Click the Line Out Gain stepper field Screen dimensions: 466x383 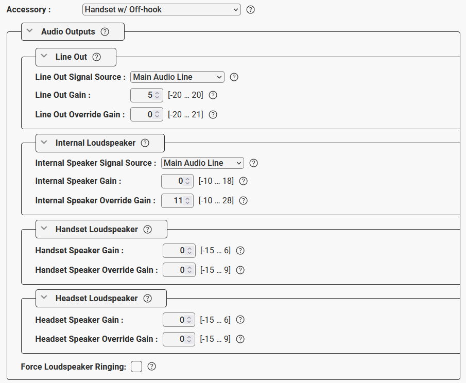tap(144, 95)
